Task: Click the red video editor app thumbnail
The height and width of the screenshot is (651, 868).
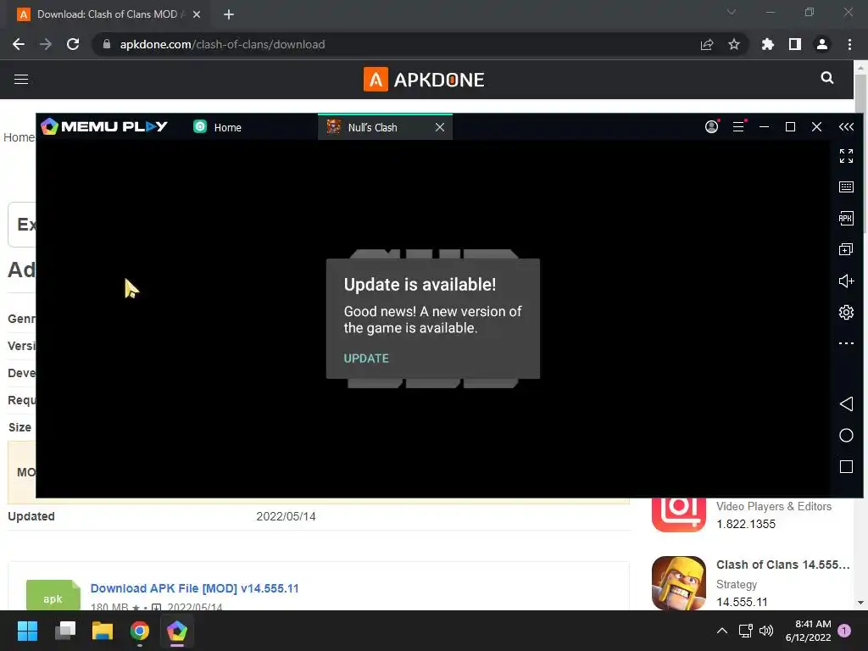Action: click(679, 515)
